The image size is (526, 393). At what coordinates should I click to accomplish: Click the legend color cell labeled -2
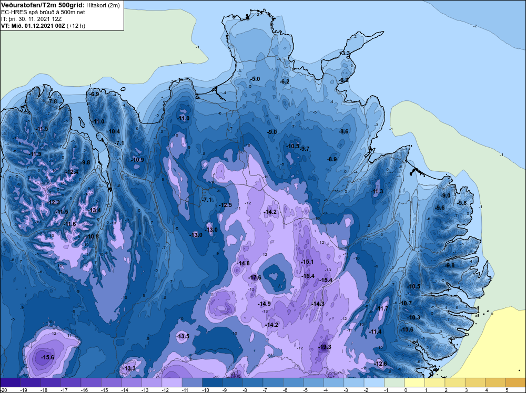click(x=374, y=382)
